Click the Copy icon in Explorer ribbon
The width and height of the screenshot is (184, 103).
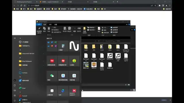(x=44, y=29)
